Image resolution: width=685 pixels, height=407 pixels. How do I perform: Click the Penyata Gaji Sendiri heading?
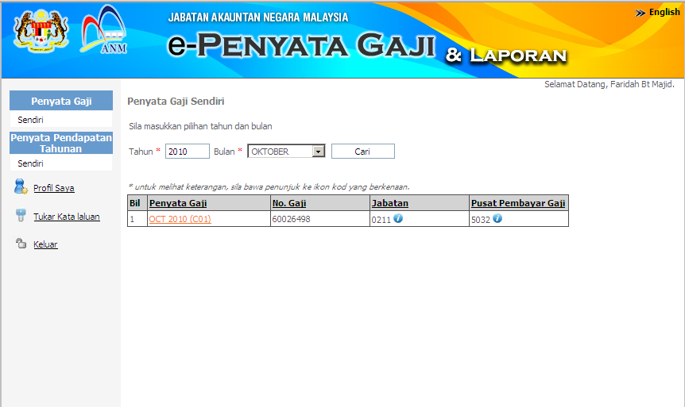coord(176,102)
